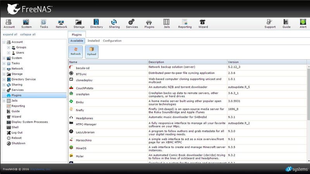Open the Guide toolbar icon
The height and width of the screenshot is (174, 310).
pos(286,24)
